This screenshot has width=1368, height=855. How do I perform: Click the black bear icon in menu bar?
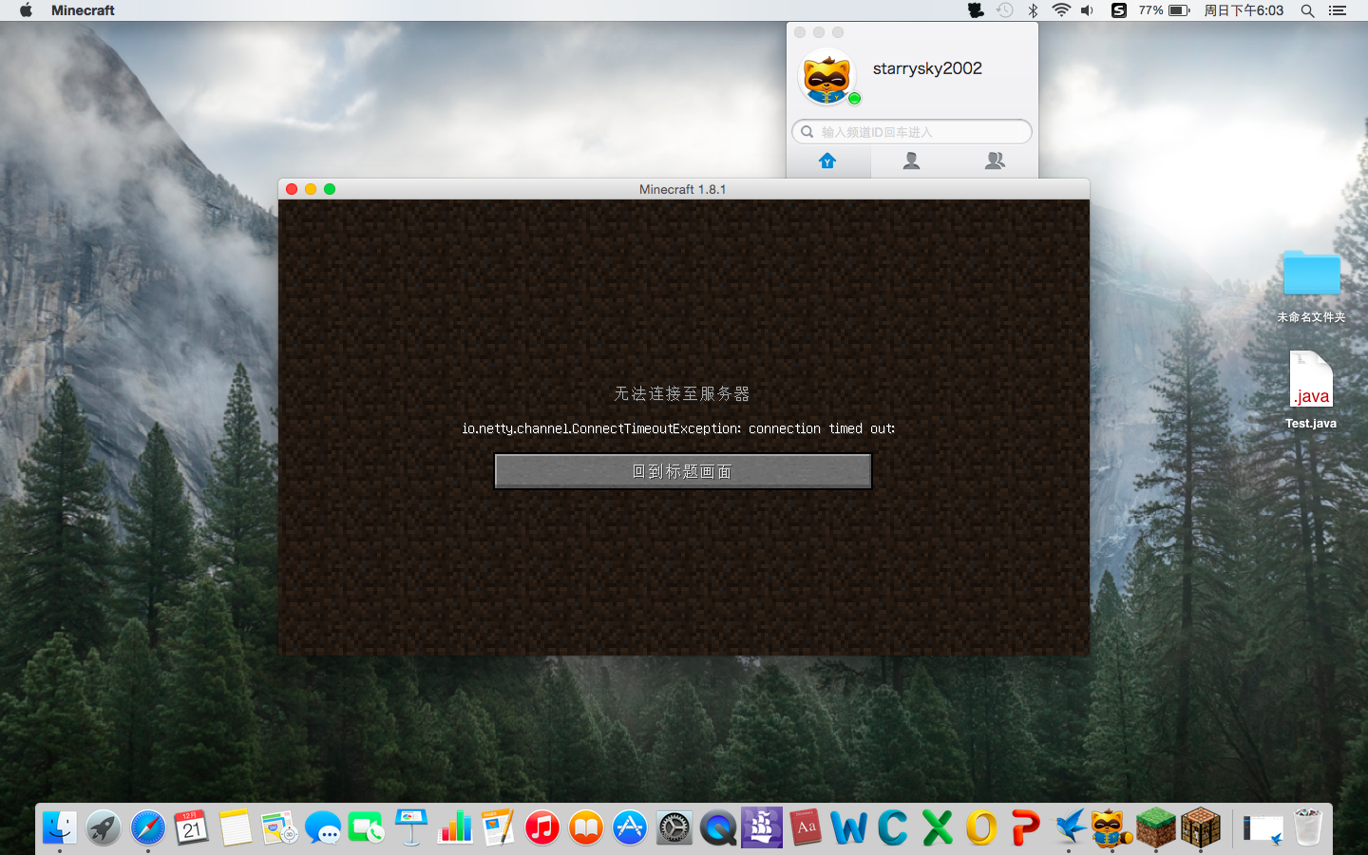coord(976,10)
